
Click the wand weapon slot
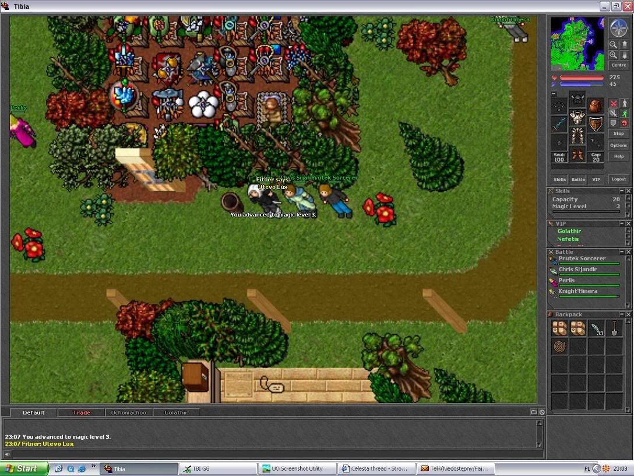559,125
